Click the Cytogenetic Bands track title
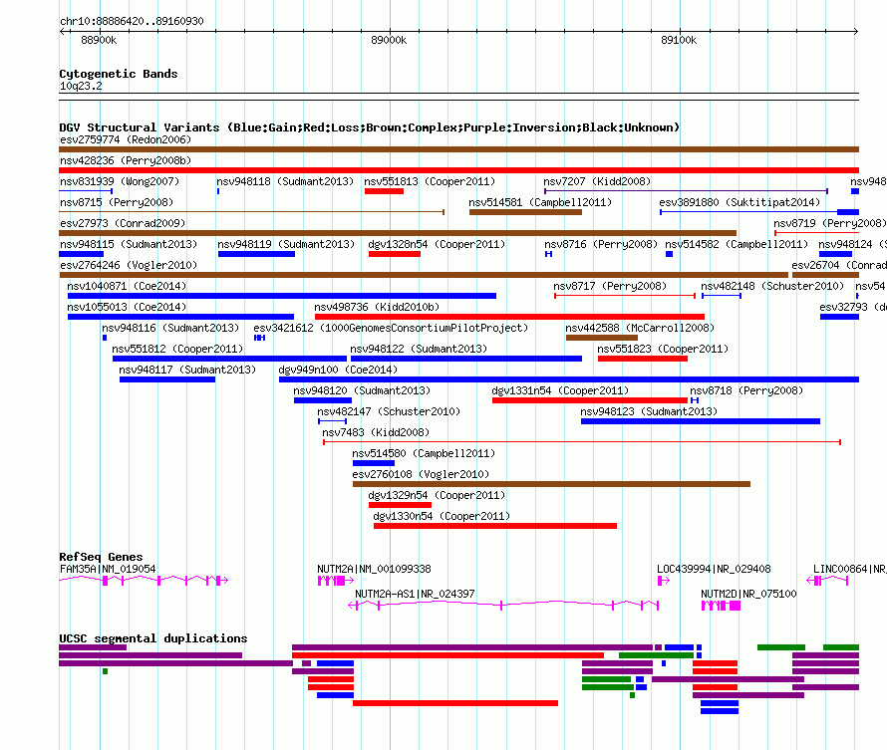 click(119, 74)
